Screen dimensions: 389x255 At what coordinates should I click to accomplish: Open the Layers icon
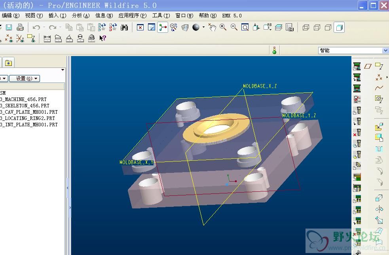(278, 27)
